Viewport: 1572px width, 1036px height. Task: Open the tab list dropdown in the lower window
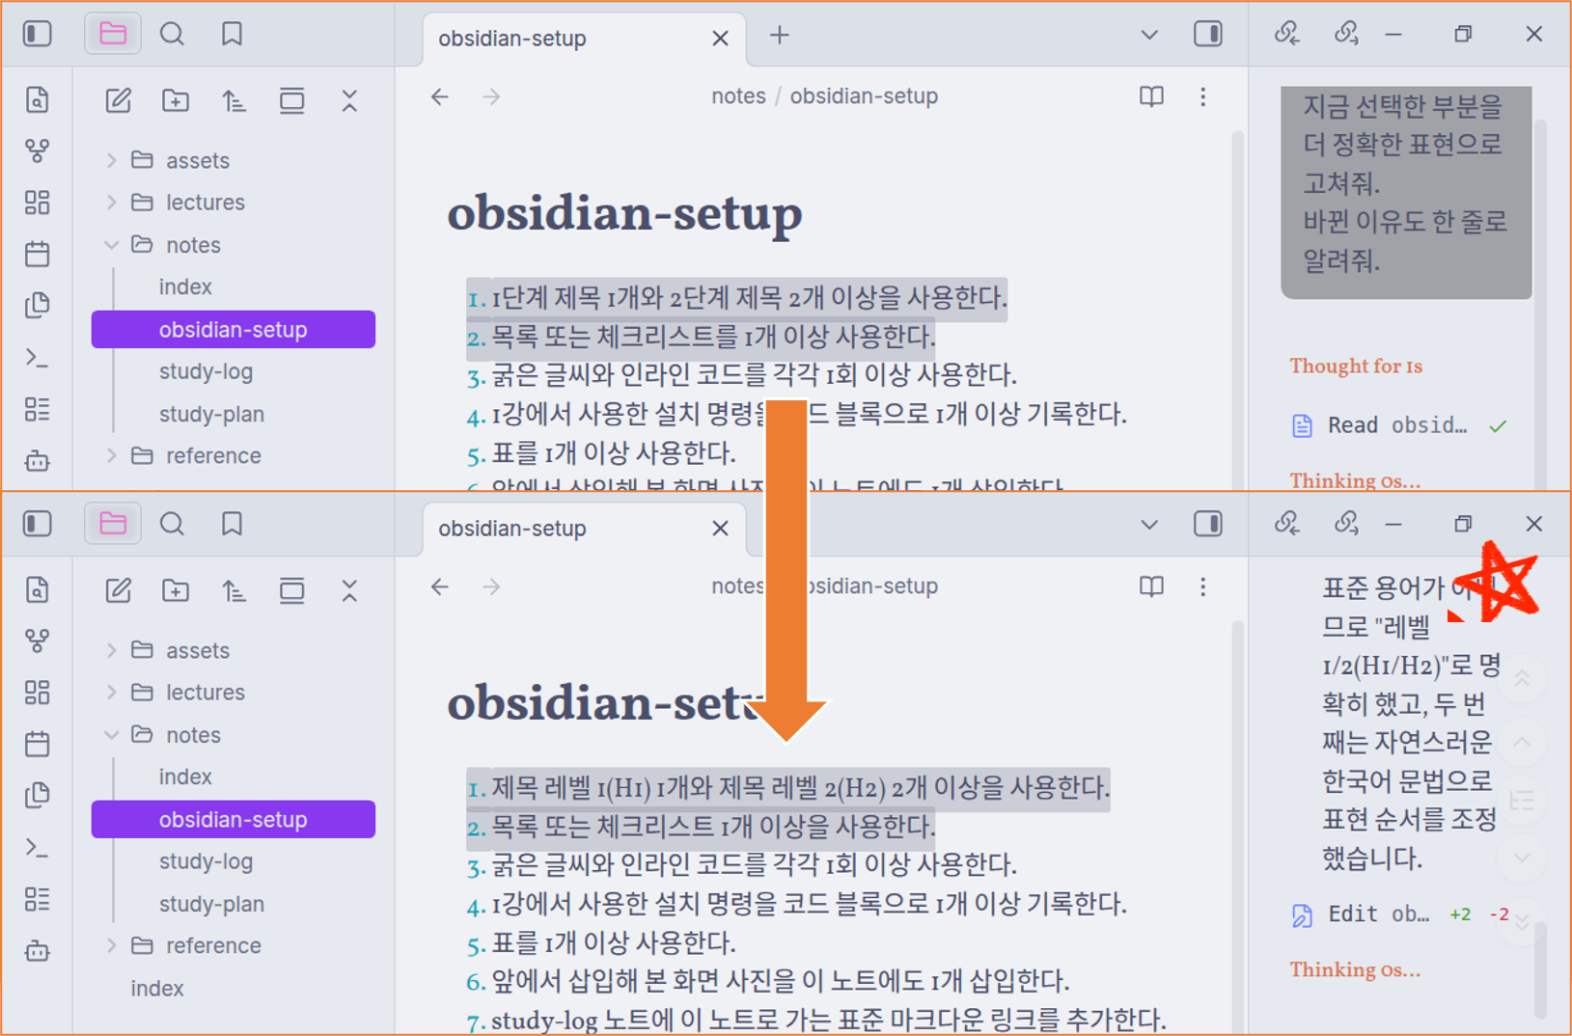(1148, 525)
